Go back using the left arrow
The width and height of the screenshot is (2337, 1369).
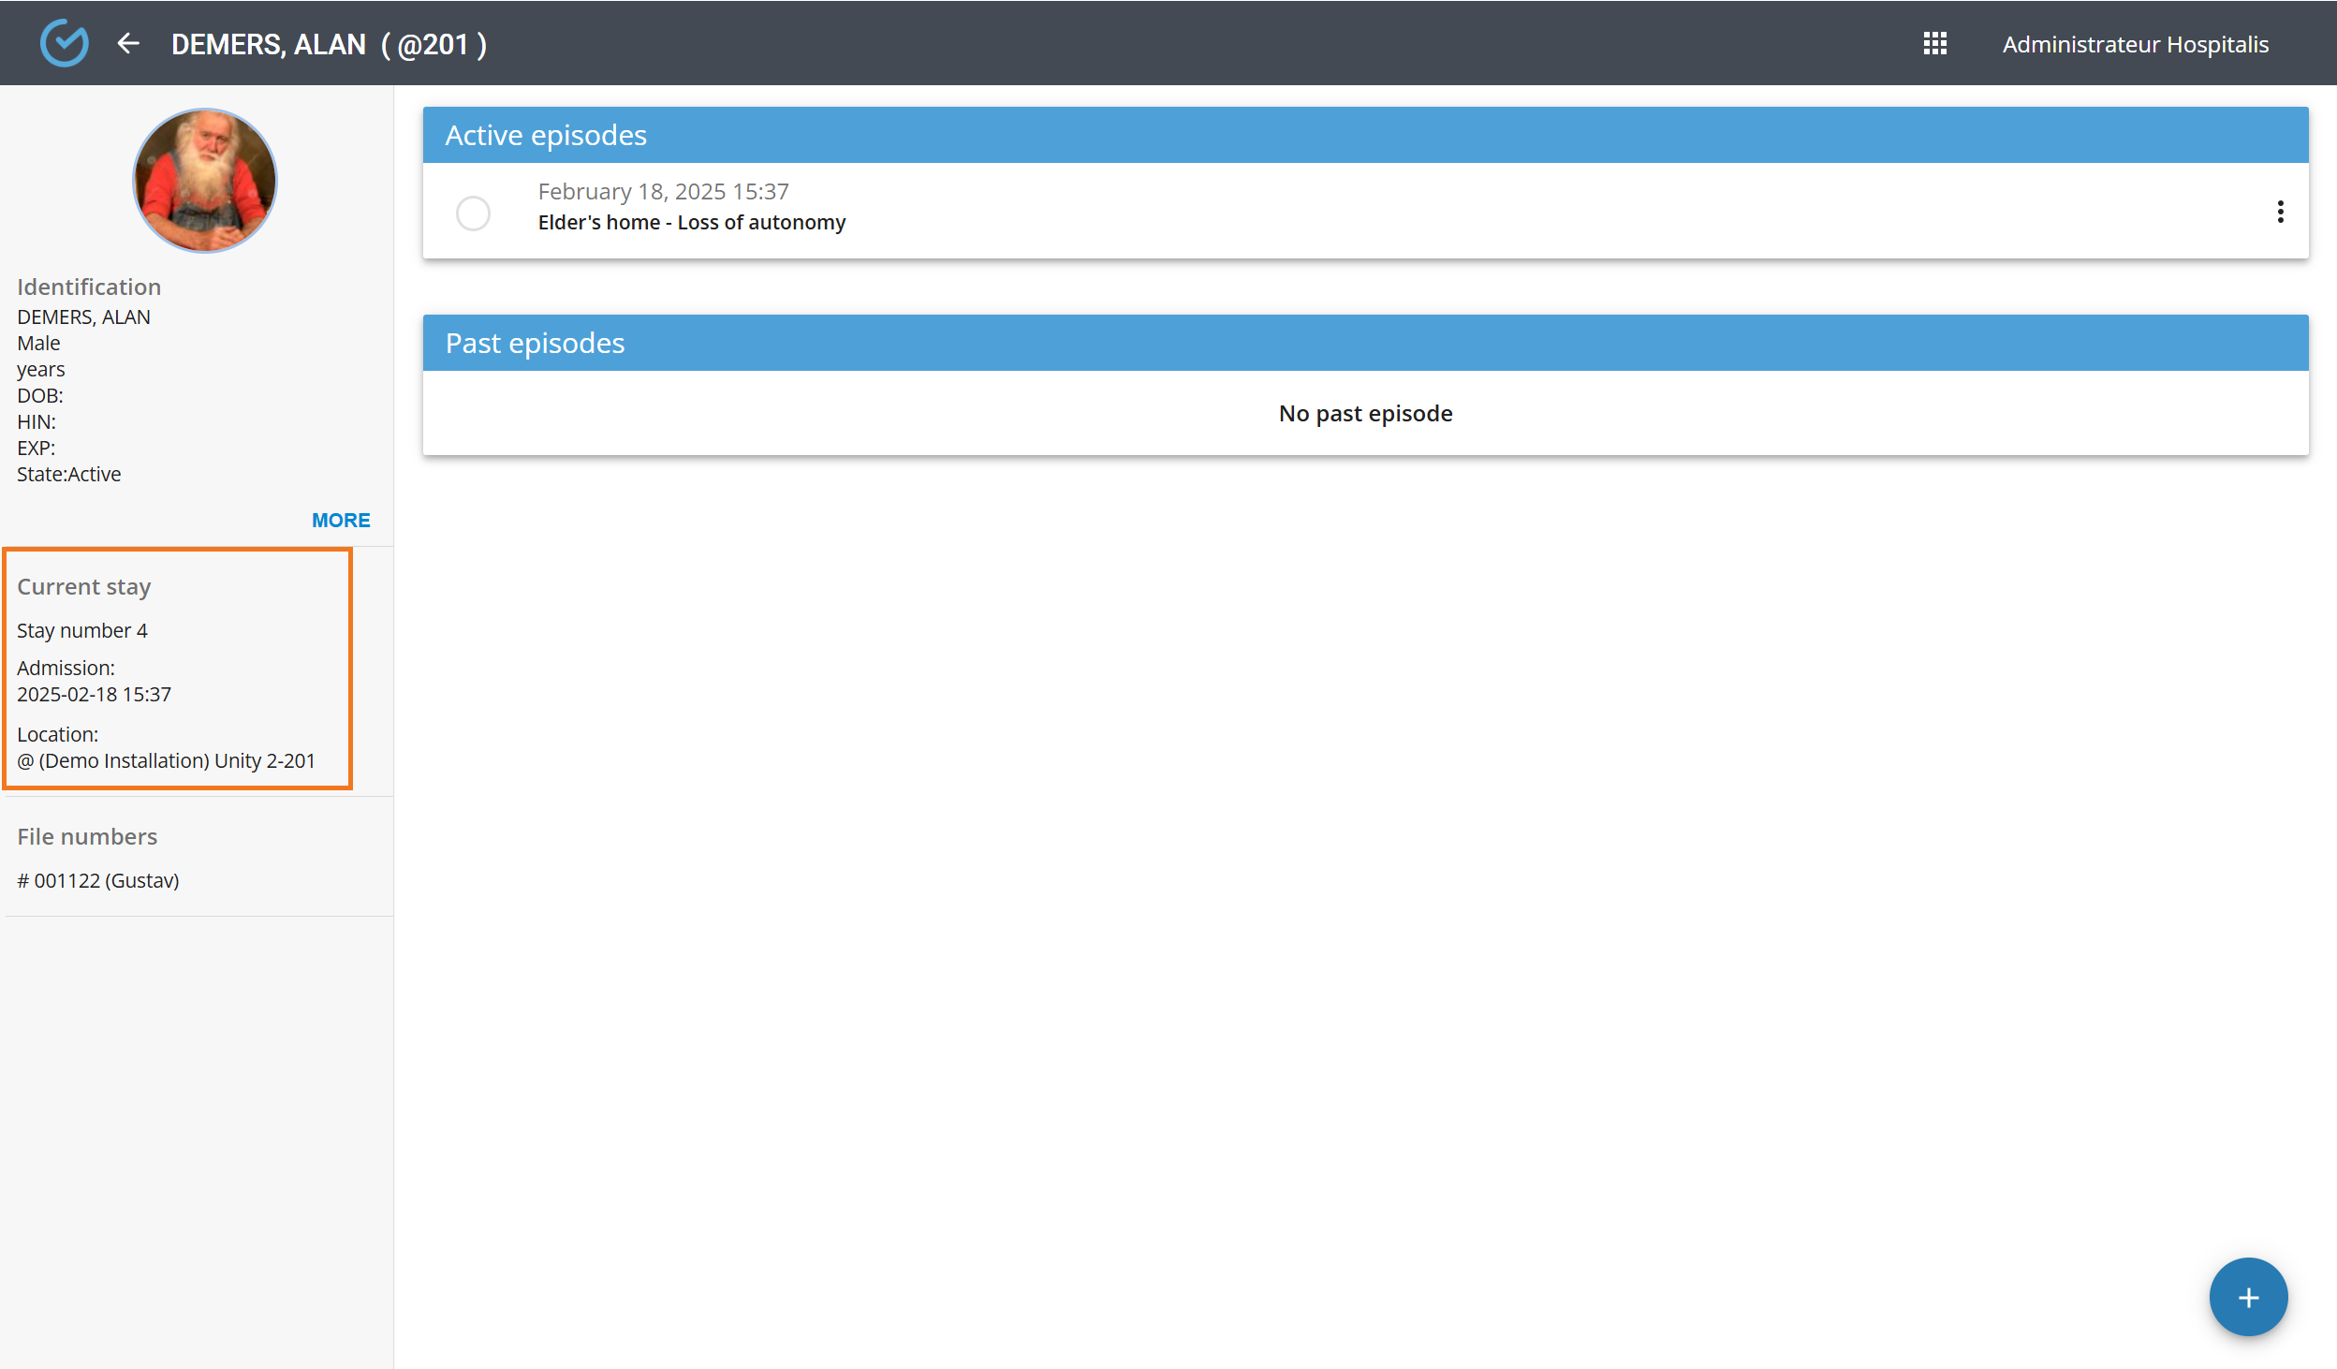tap(128, 43)
